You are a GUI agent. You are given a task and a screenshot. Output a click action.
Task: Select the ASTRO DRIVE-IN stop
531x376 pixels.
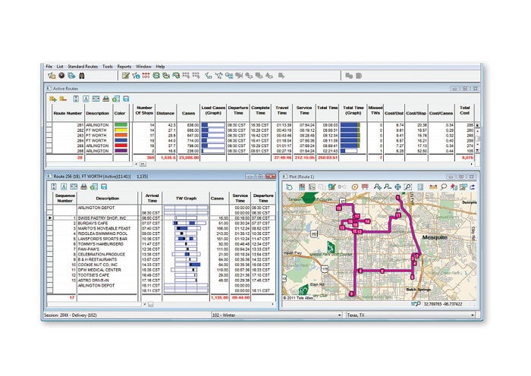(93, 280)
